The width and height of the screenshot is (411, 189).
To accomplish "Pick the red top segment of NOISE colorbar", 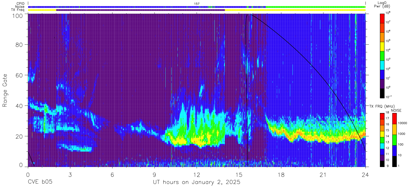I will click(x=394, y=119).
